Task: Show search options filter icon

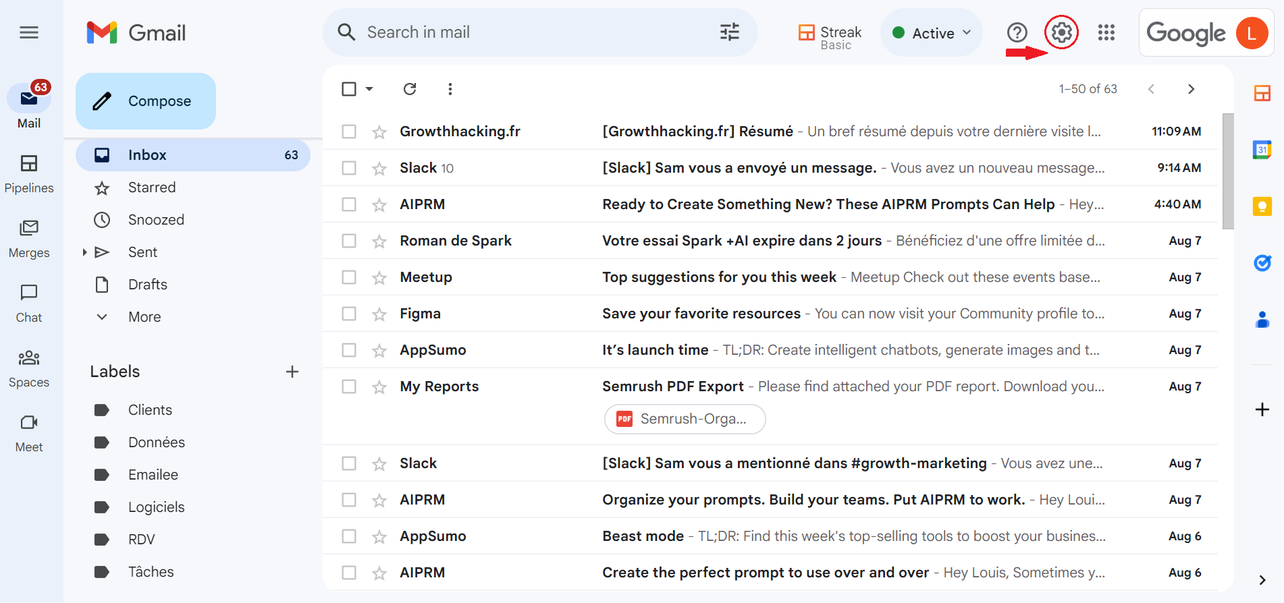Action: (730, 32)
